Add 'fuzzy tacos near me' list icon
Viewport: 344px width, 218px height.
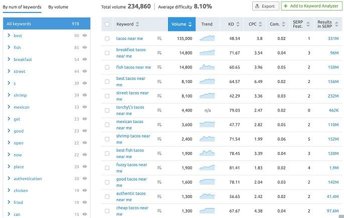tap(159, 167)
